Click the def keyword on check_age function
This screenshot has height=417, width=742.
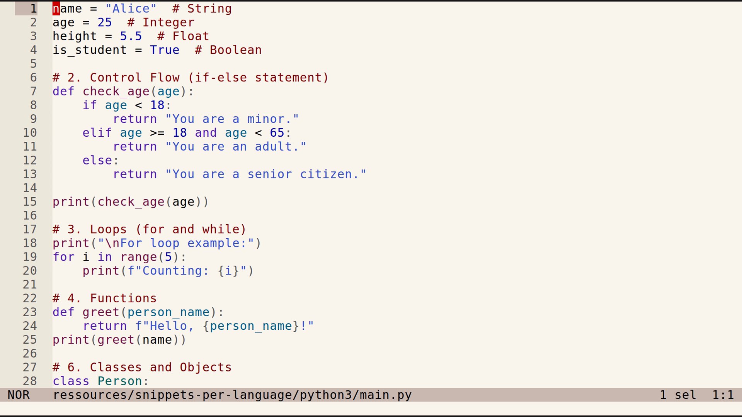coord(63,91)
